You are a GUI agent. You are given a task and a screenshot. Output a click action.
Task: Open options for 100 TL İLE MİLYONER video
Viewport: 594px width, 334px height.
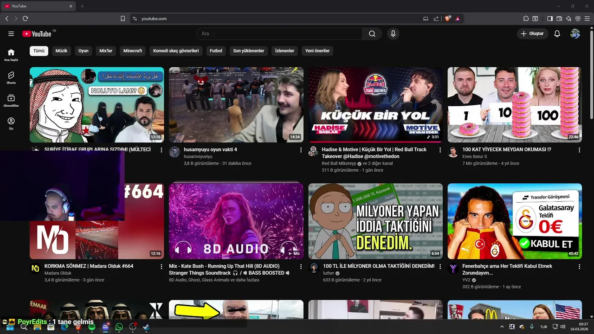pyautogui.click(x=440, y=267)
